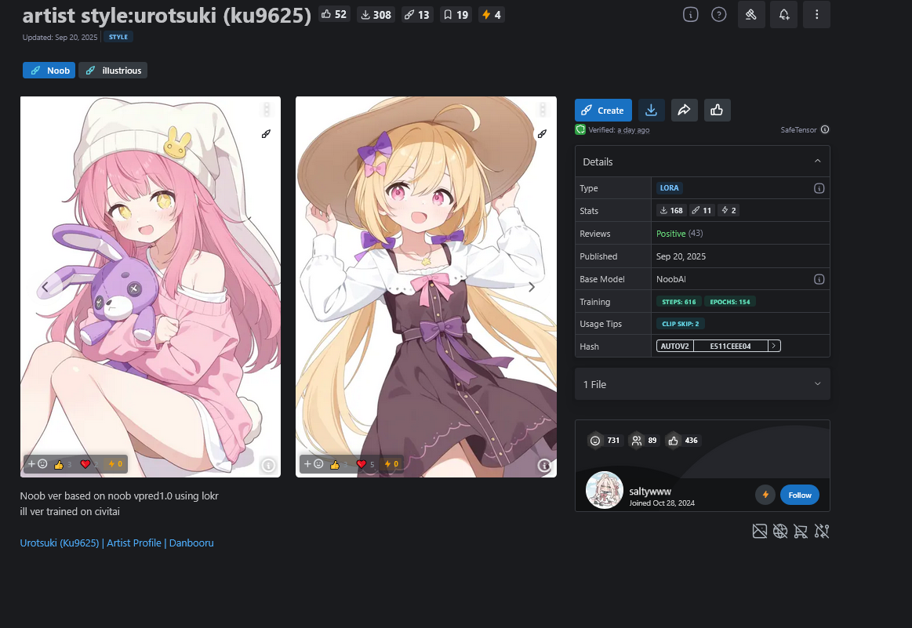Click info icon on blonde image
Viewport: 912px width, 628px height.
click(543, 465)
